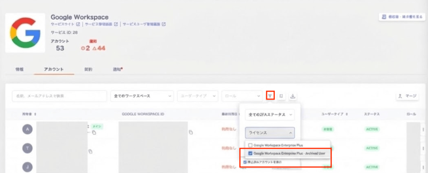
Task: Click the ロール column header
Action: tap(411, 114)
